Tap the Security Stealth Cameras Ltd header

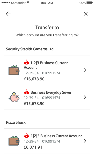[x=30, y=49]
